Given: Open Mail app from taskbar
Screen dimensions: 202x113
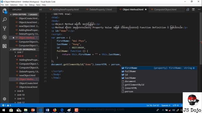Looking at the screenshot, I should (x=19, y=110).
